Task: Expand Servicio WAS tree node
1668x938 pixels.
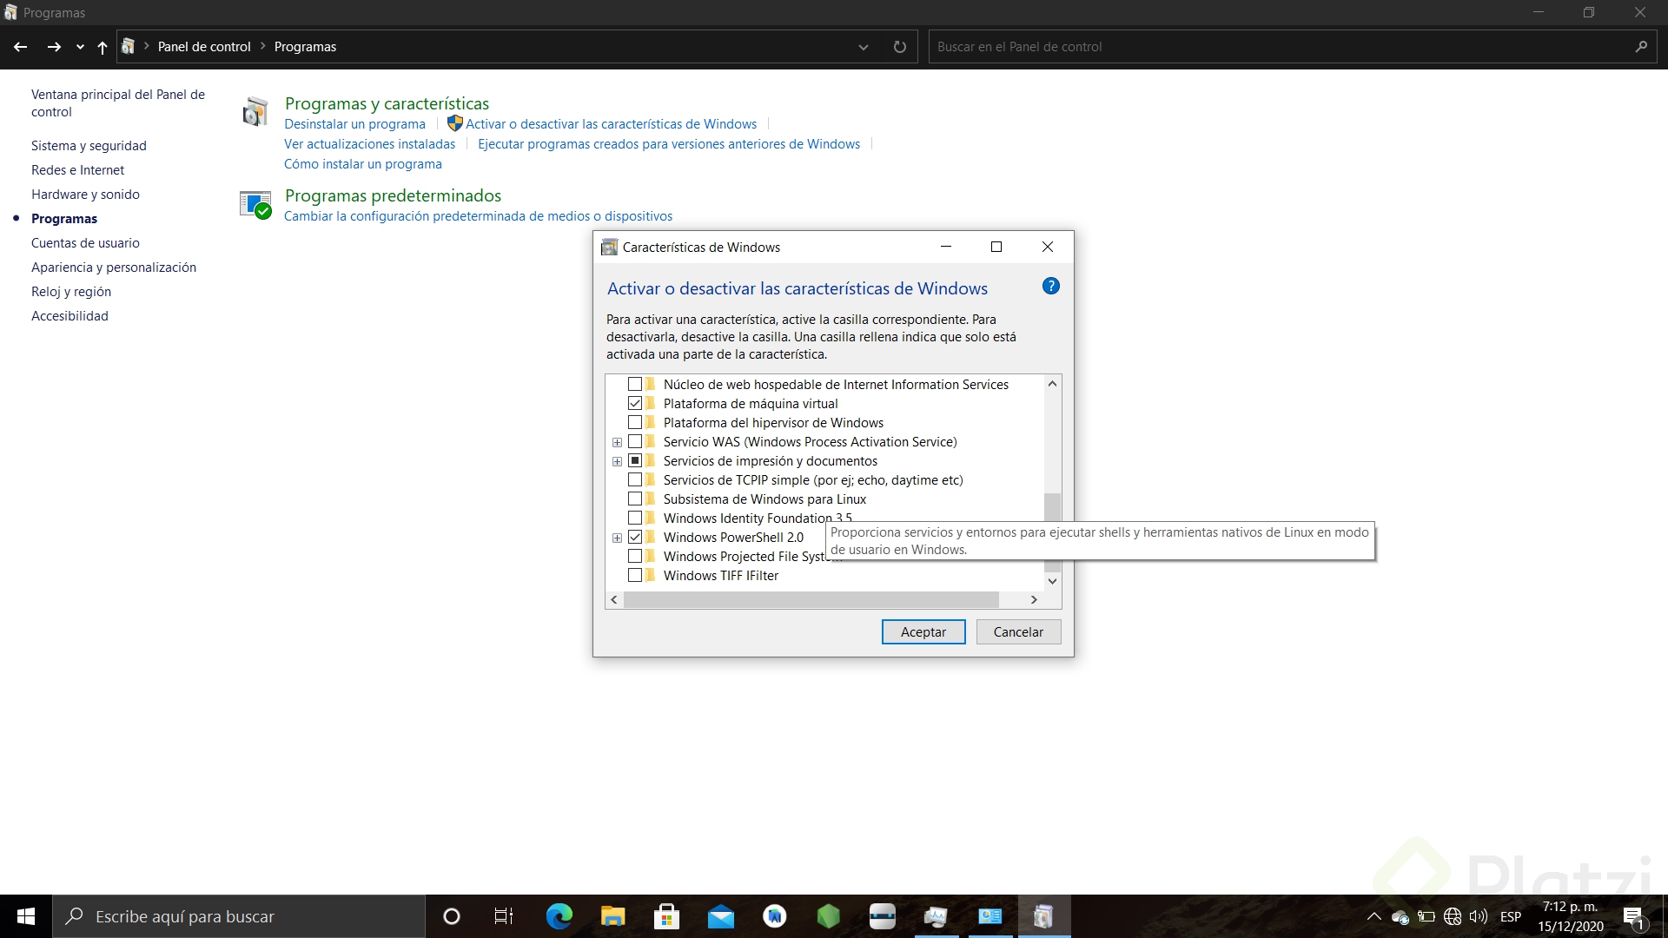Action: (617, 442)
